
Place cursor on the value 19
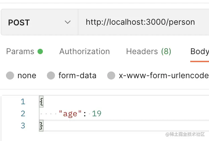coord(97,114)
